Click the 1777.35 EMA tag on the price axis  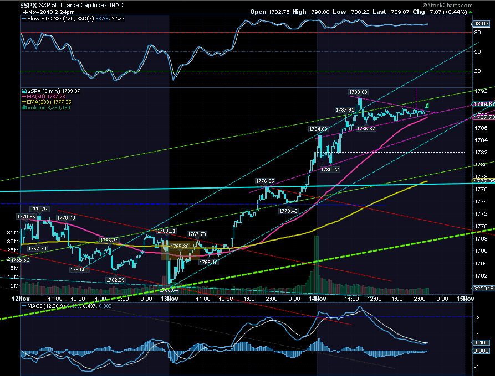click(483, 181)
